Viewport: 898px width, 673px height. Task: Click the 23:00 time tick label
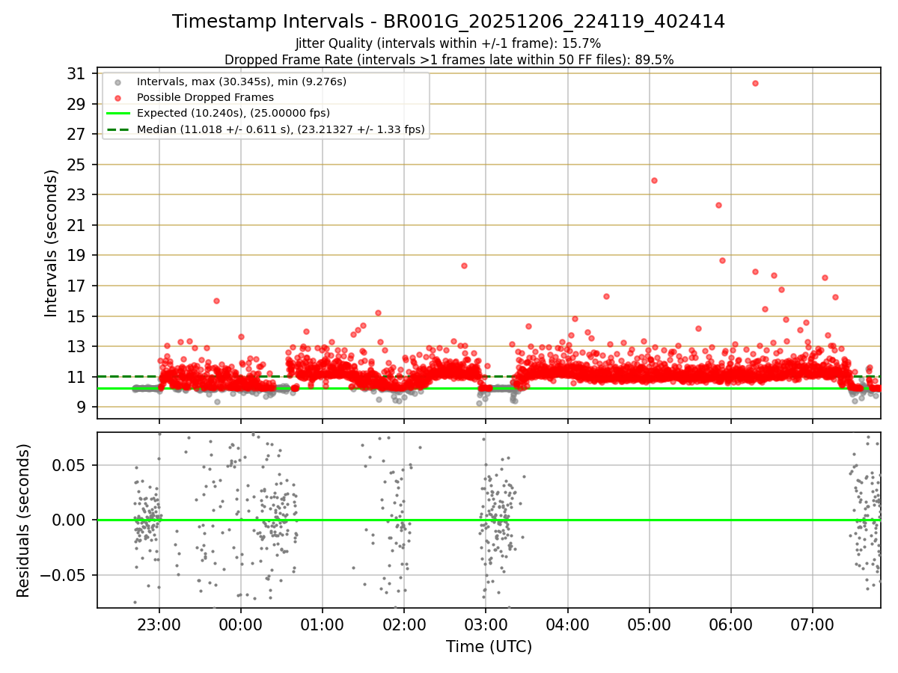pos(159,624)
